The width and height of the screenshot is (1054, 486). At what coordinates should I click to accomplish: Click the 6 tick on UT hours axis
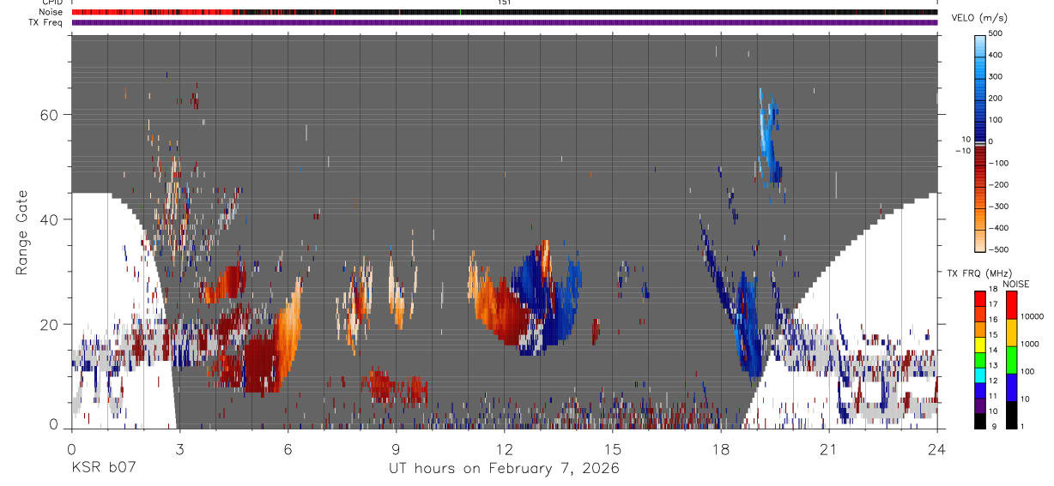click(x=288, y=448)
